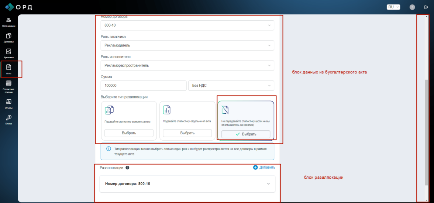Open the Без НДС tax dropdown
This screenshot has width=434, height=203.
(231, 85)
